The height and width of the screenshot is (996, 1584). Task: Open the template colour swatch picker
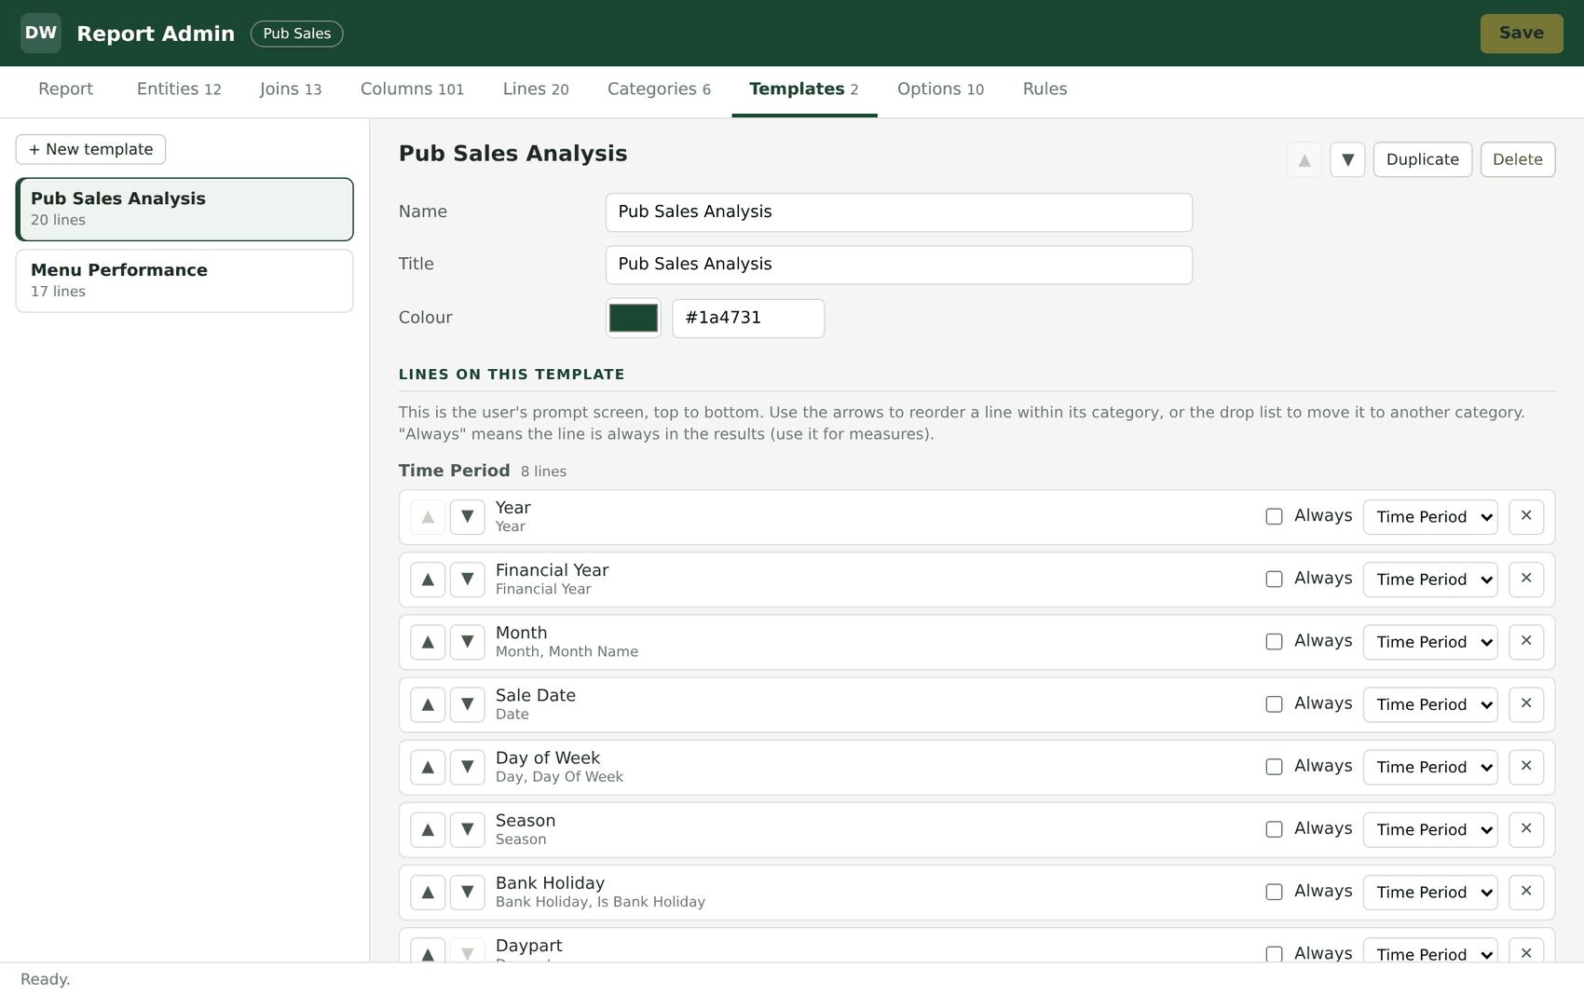[634, 318]
